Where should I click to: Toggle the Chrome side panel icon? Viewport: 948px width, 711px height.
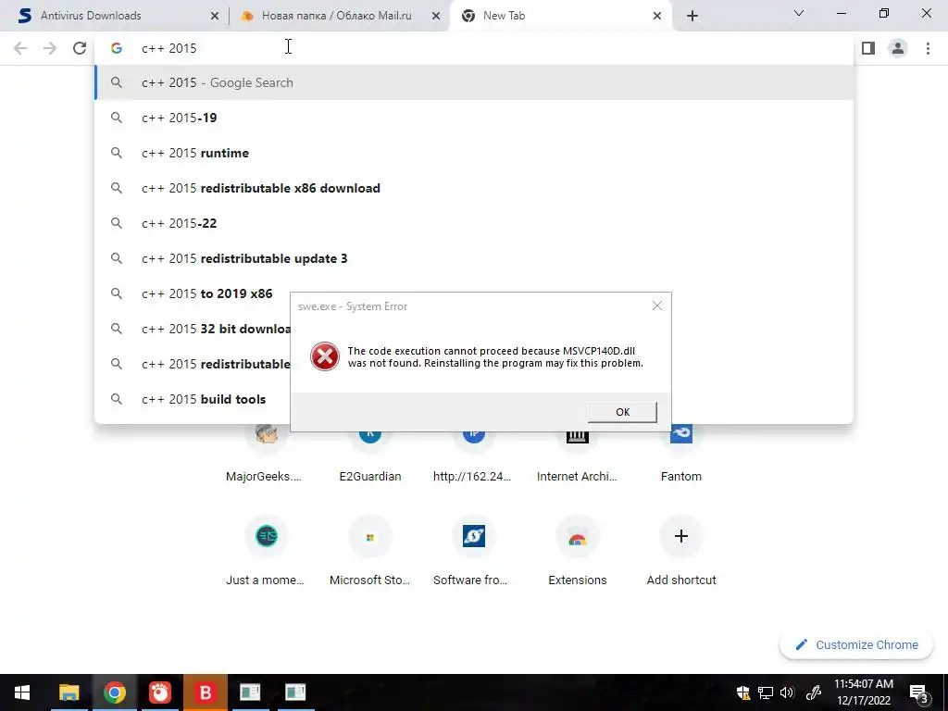coord(868,48)
